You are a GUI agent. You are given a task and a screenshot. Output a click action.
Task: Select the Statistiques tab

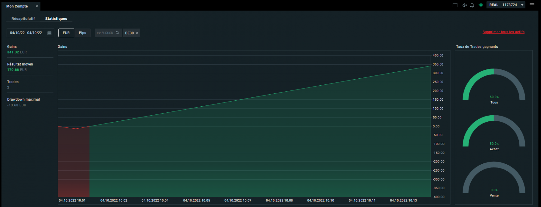[56, 19]
